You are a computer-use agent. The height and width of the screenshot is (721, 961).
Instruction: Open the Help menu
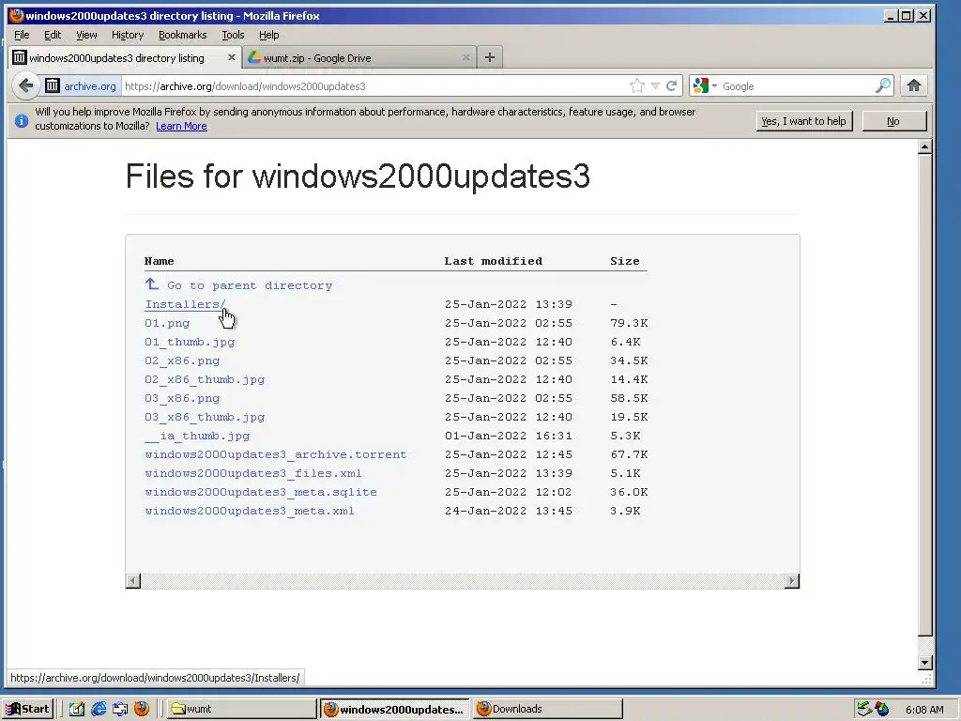pos(269,35)
